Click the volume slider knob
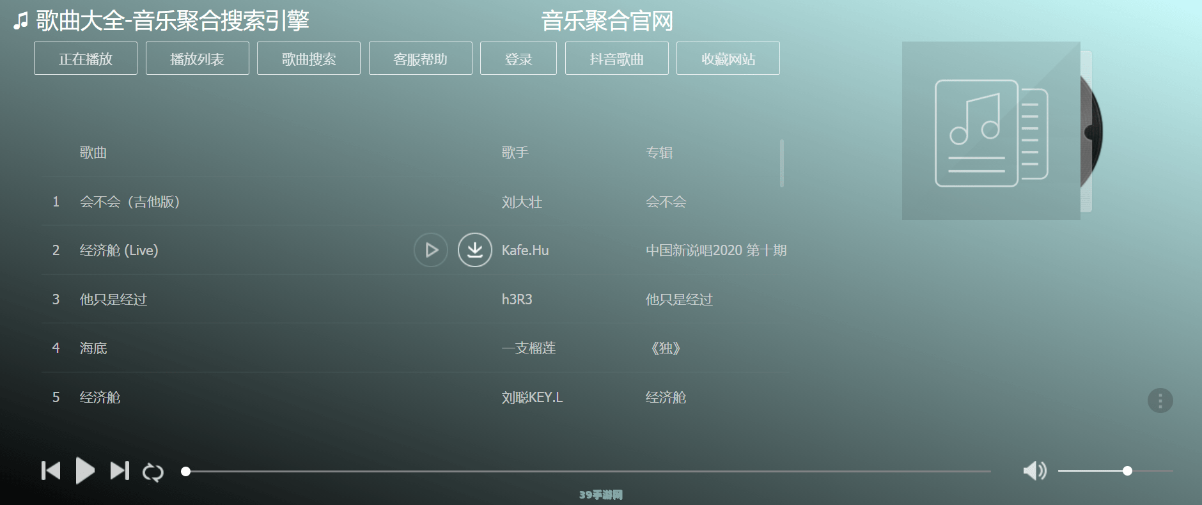This screenshot has width=1202, height=505. pyautogui.click(x=1127, y=471)
